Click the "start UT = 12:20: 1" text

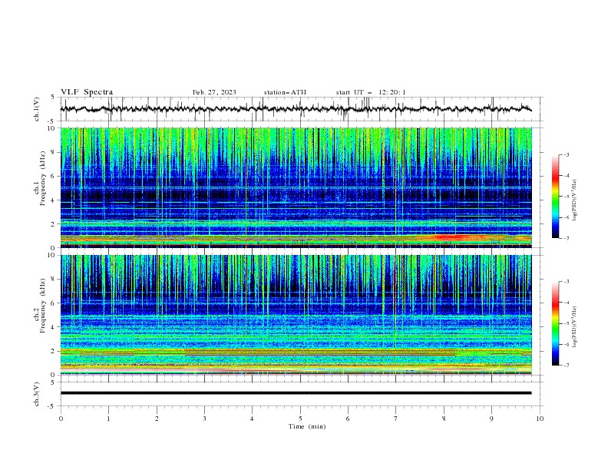tap(371, 92)
